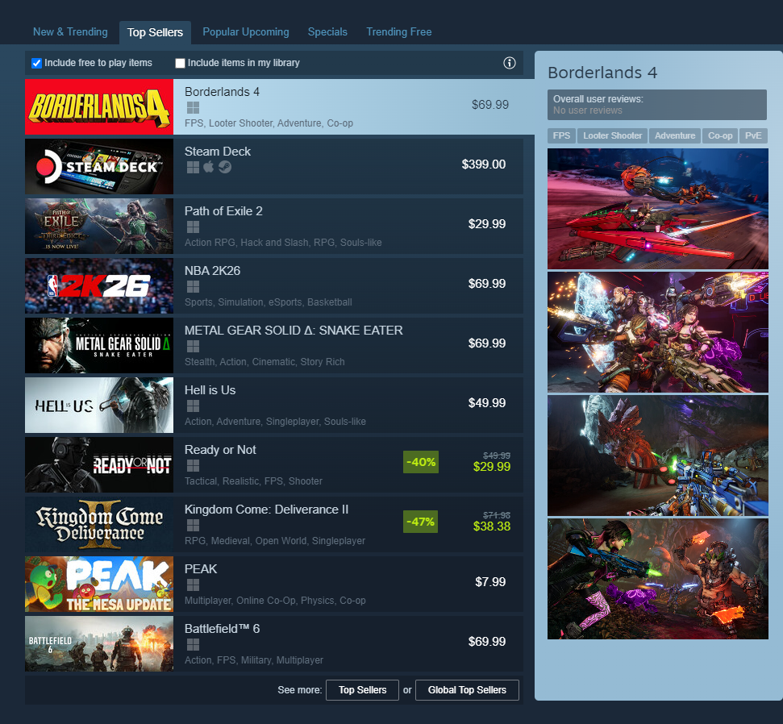
Task: View the group of characters screenshot
Action: (x=658, y=332)
